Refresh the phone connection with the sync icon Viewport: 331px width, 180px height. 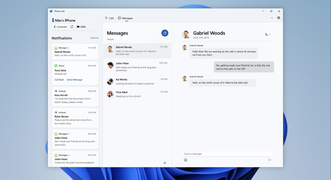72,27
